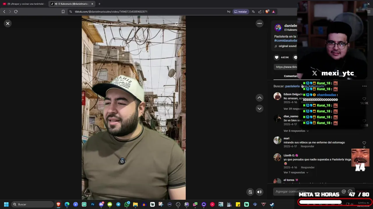Reply to mari's comment
The height and width of the screenshot is (209, 373).
(x=307, y=147)
